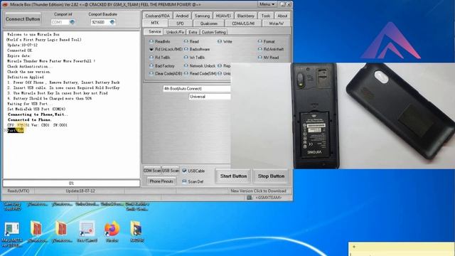Select the MTK tab
The height and width of the screenshot is (256, 455).
click(x=155, y=23)
